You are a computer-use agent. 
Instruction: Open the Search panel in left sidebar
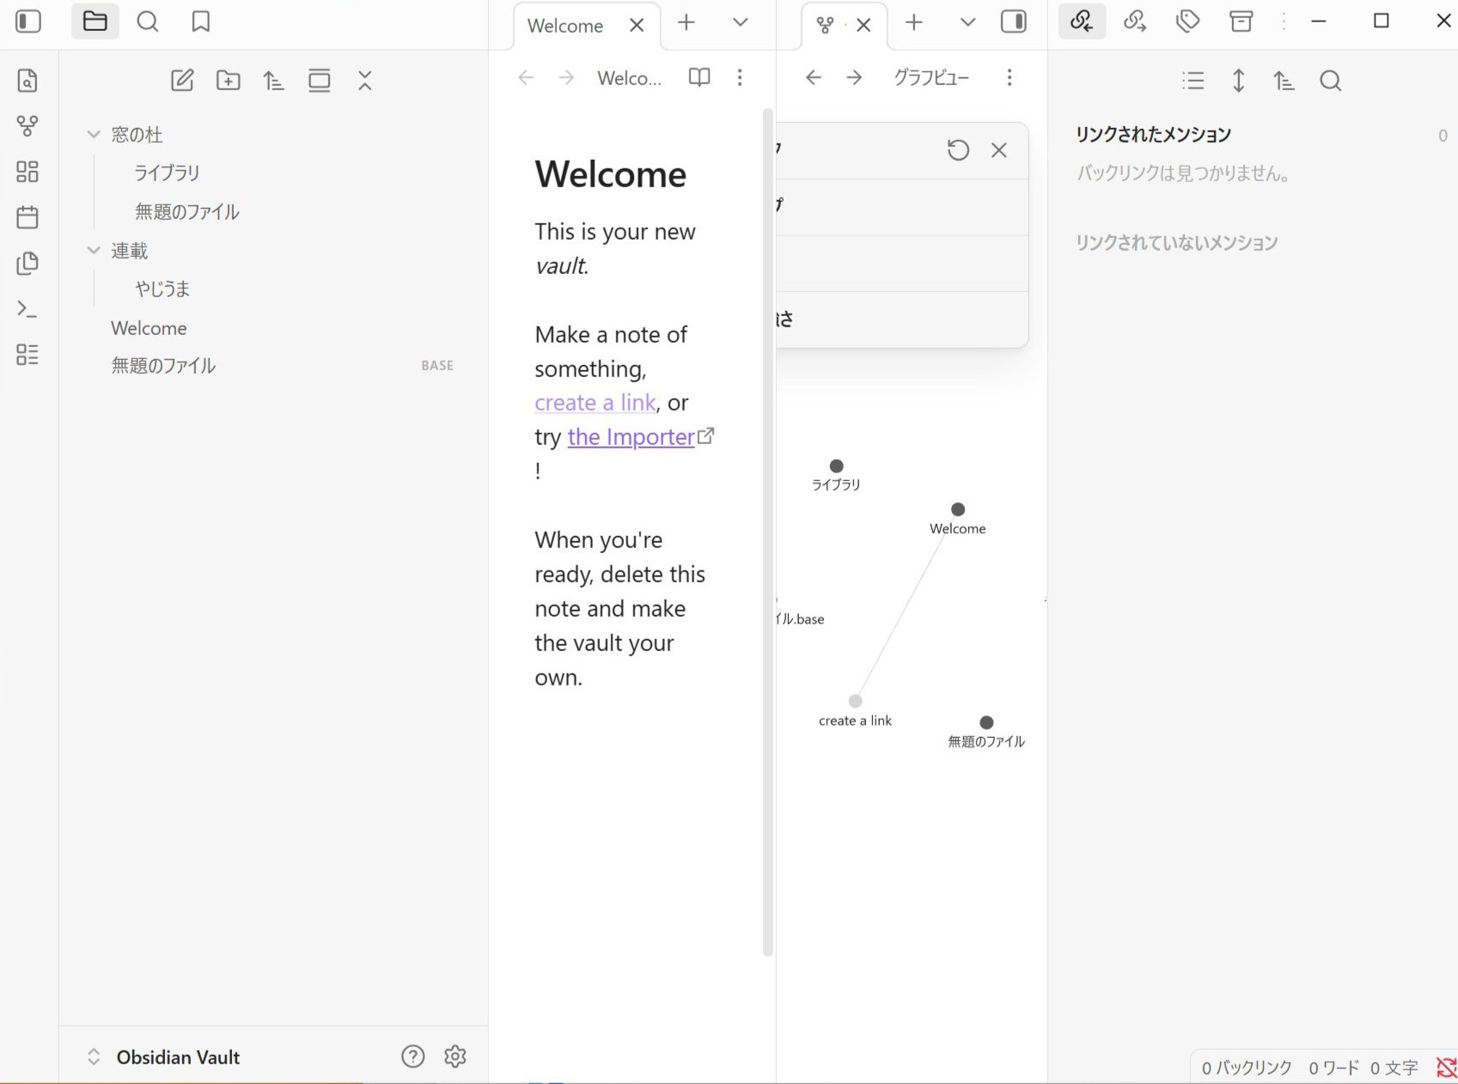148,21
